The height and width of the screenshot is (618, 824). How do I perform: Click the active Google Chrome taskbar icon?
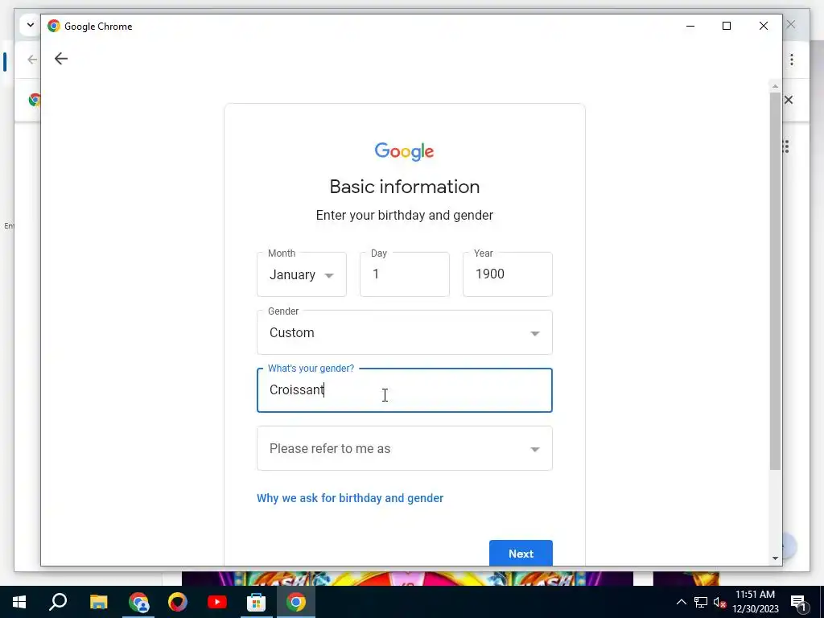(x=296, y=602)
